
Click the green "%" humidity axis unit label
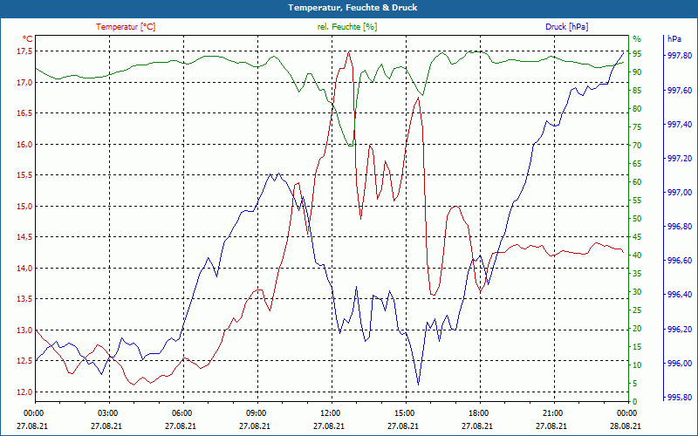(x=637, y=38)
